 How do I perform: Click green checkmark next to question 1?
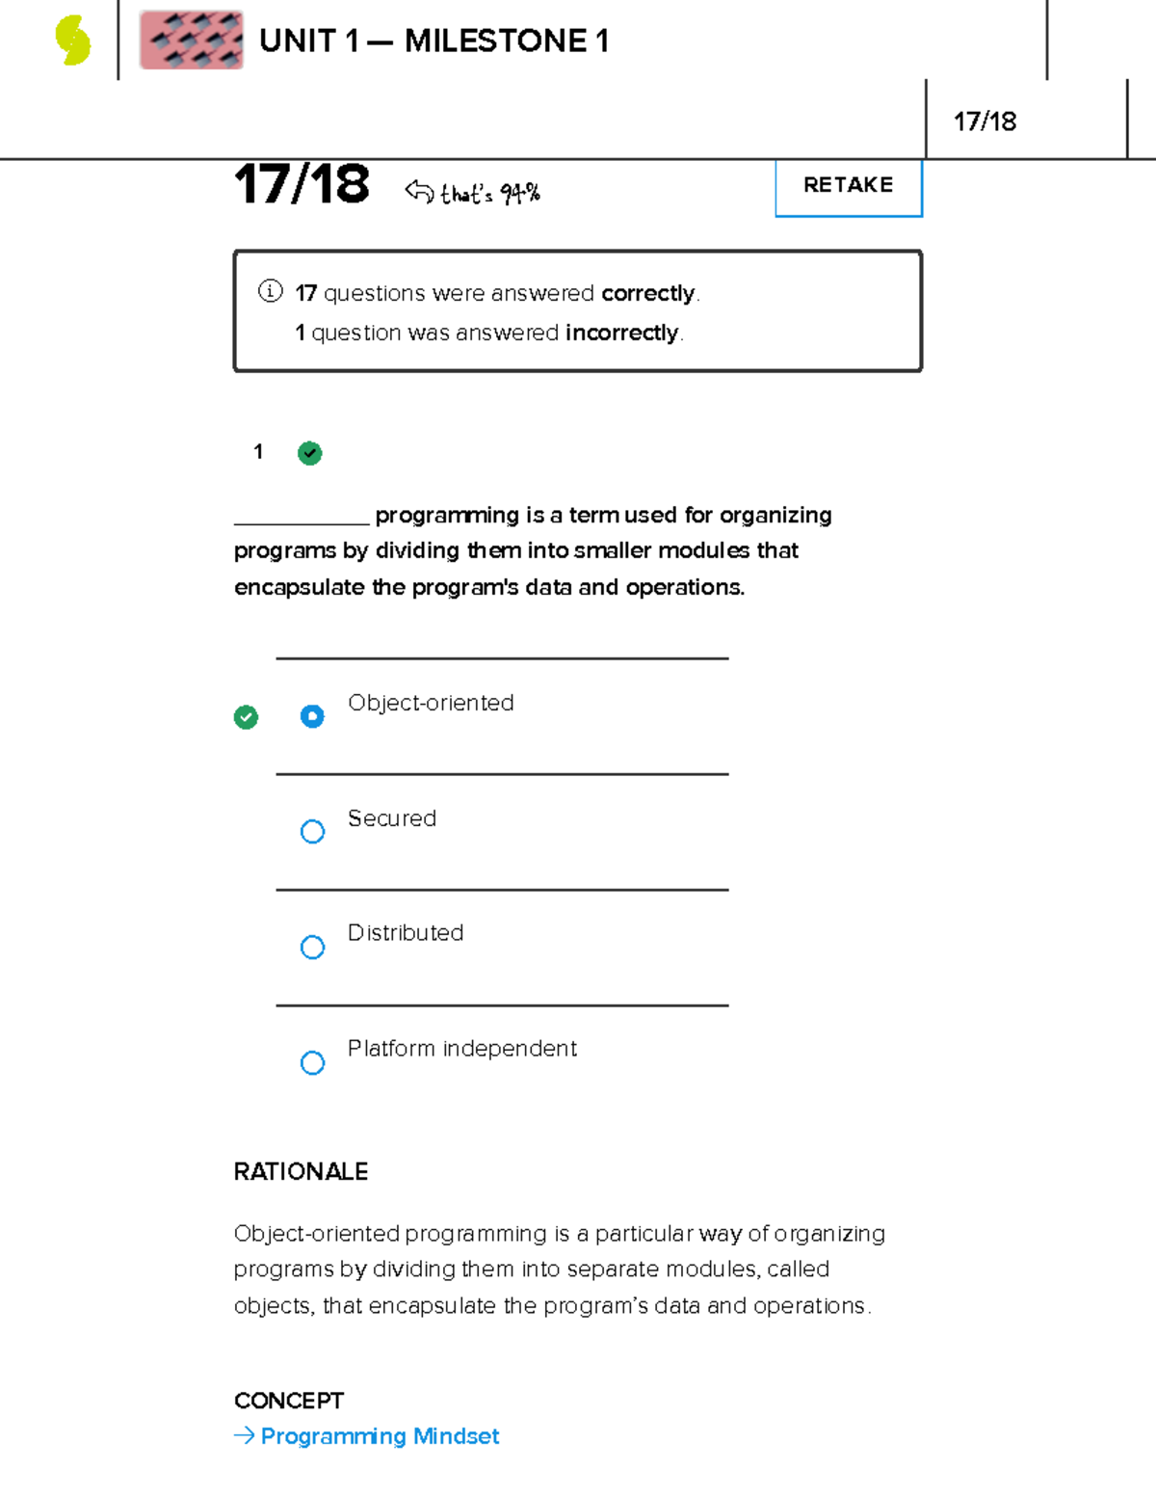[x=310, y=453]
